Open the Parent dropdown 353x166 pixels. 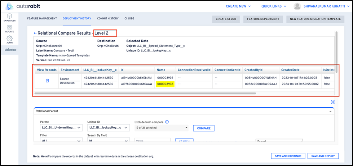(61, 128)
